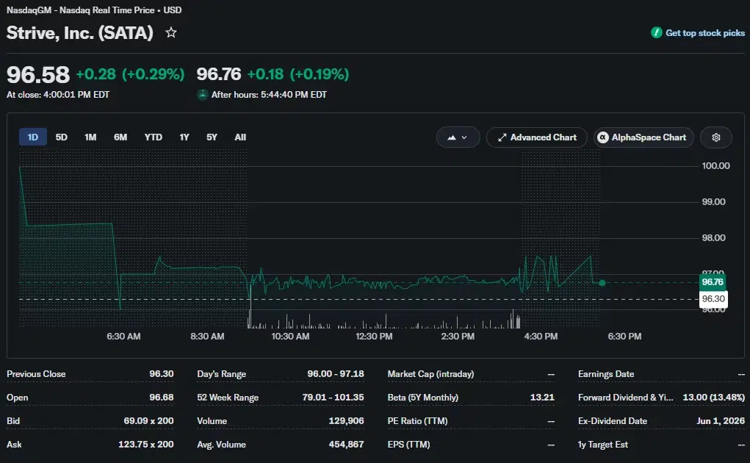Click the Day's Range value 96.00 - 97.18
Screen dimensions: 750x463
click(x=335, y=373)
